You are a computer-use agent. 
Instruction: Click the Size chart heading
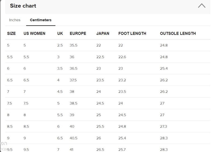click(23, 6)
